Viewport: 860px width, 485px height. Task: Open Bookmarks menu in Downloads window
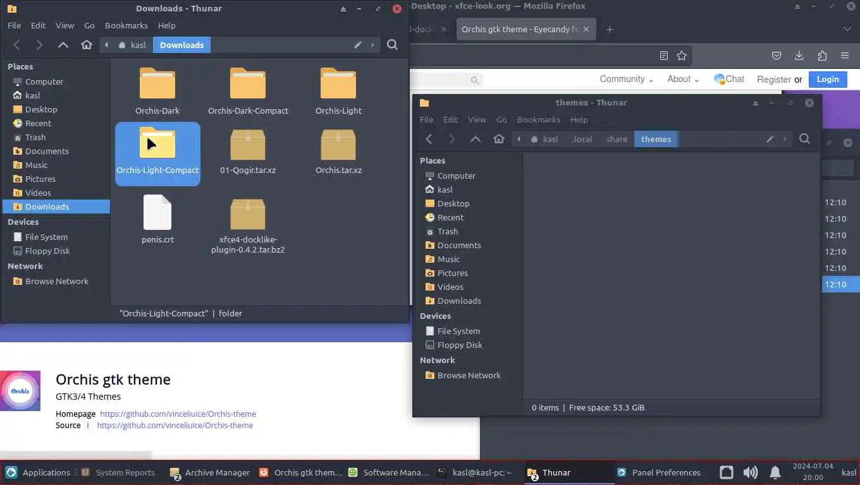click(x=126, y=25)
